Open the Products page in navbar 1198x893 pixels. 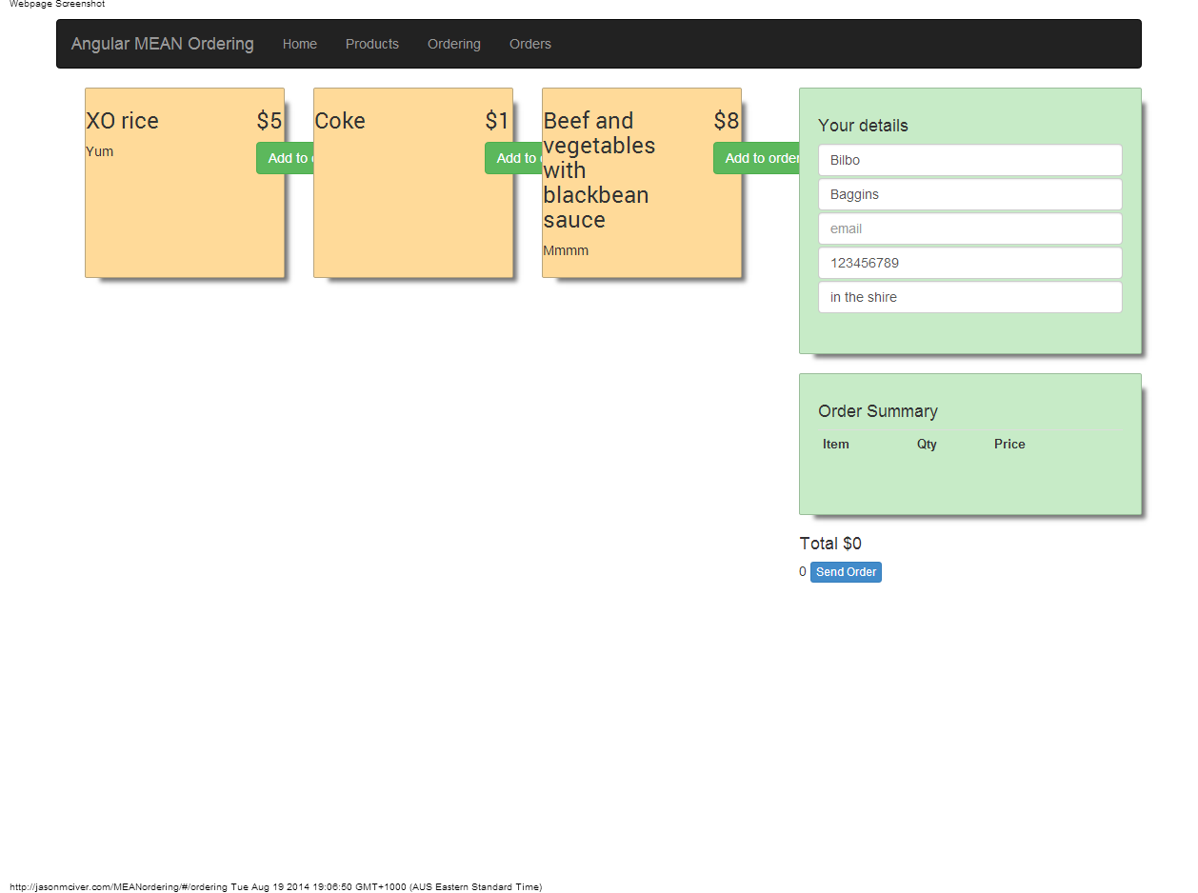[371, 44]
